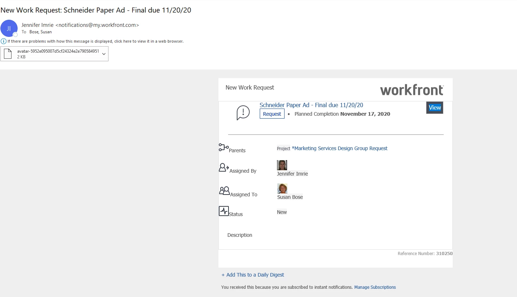
Task: Click the JI sender avatar circle
Action: 9,28
